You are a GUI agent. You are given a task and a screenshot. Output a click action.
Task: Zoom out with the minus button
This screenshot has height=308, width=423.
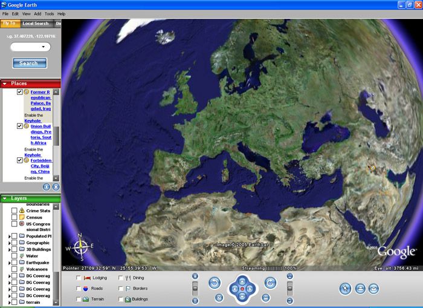[x=195, y=301]
